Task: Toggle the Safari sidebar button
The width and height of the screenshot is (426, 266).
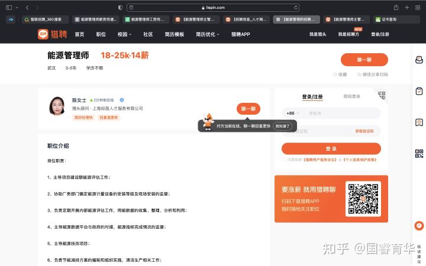Action: [x=9, y=8]
